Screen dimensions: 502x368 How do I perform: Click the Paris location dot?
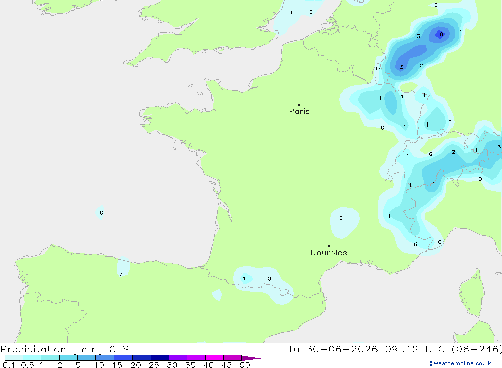(299, 105)
